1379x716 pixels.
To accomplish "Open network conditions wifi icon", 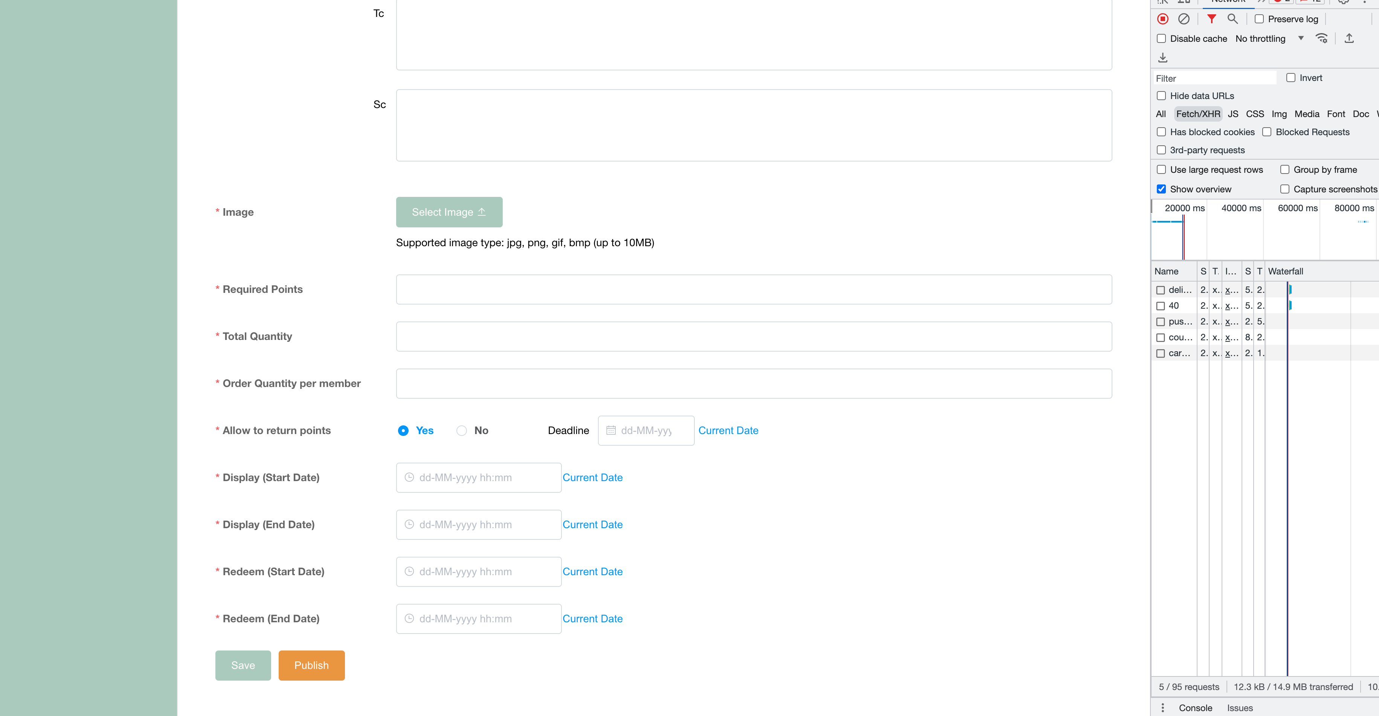I will coord(1321,38).
